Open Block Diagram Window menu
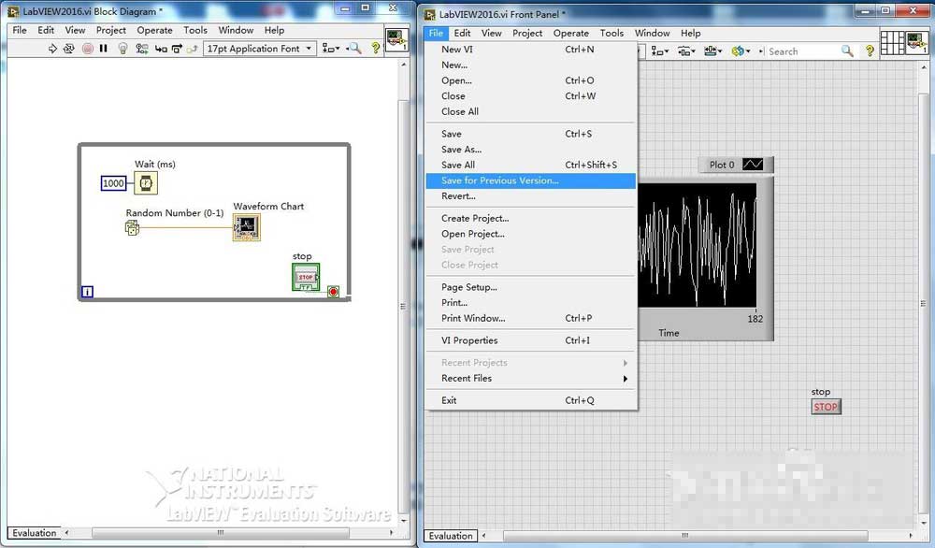Image resolution: width=935 pixels, height=548 pixels. pyautogui.click(x=236, y=30)
